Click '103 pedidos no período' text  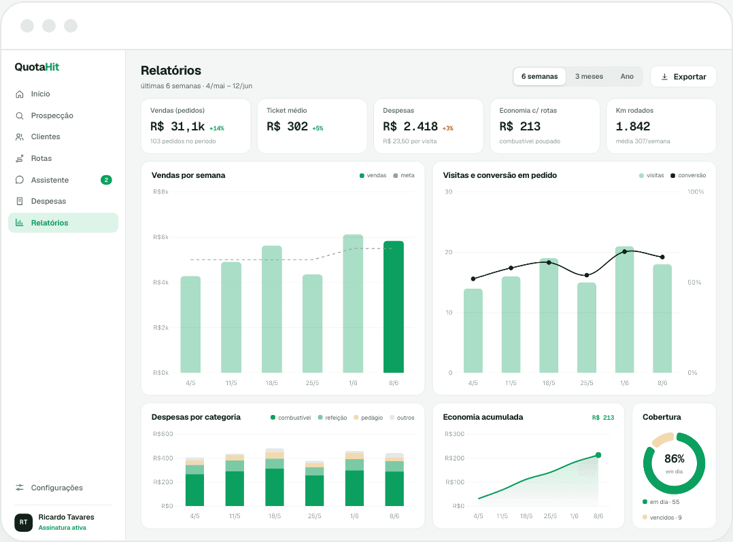coord(183,141)
